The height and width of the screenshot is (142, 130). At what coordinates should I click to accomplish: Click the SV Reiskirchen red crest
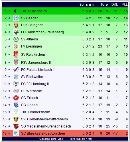16,55
